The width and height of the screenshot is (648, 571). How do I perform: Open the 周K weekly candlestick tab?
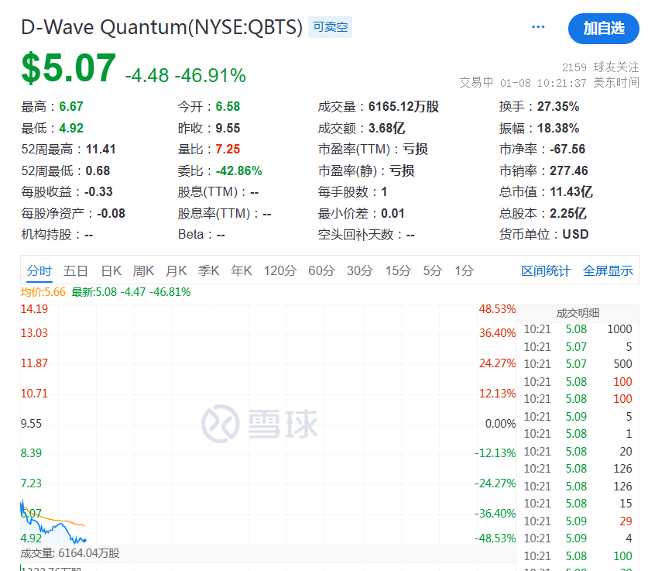coord(143,270)
